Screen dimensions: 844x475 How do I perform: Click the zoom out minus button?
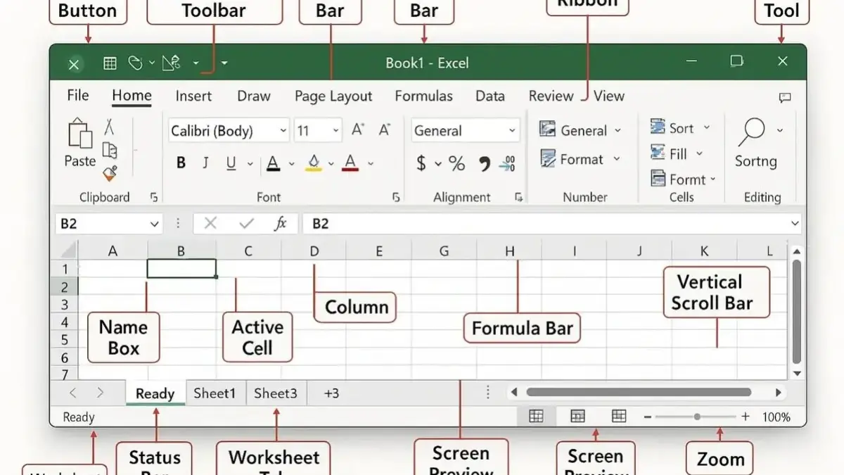point(648,417)
